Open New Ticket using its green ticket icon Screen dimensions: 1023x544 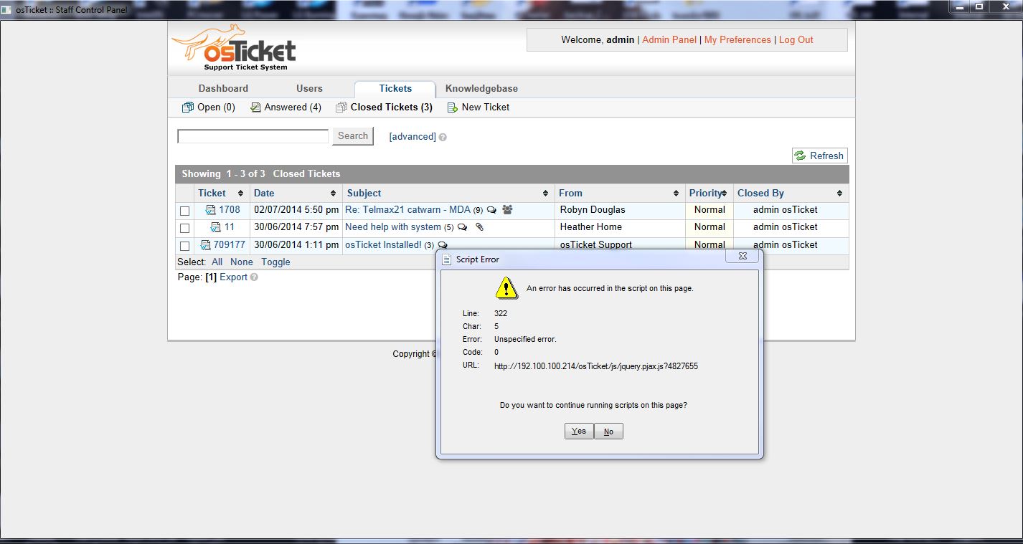(452, 107)
